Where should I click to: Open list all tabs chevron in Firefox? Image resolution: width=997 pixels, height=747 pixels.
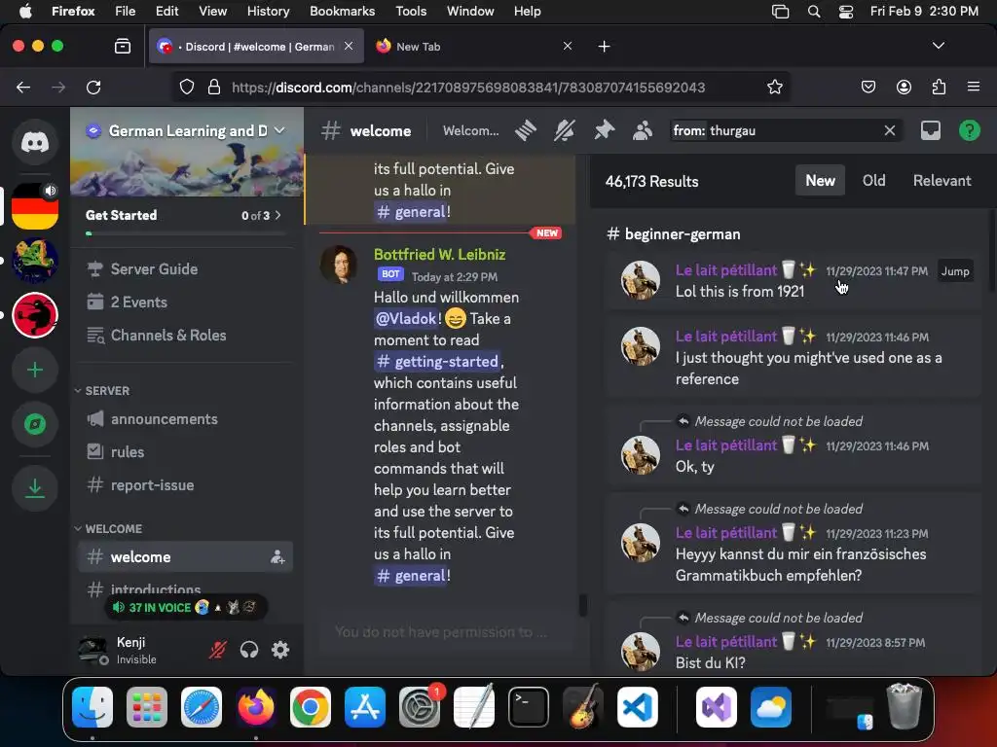coord(939,46)
